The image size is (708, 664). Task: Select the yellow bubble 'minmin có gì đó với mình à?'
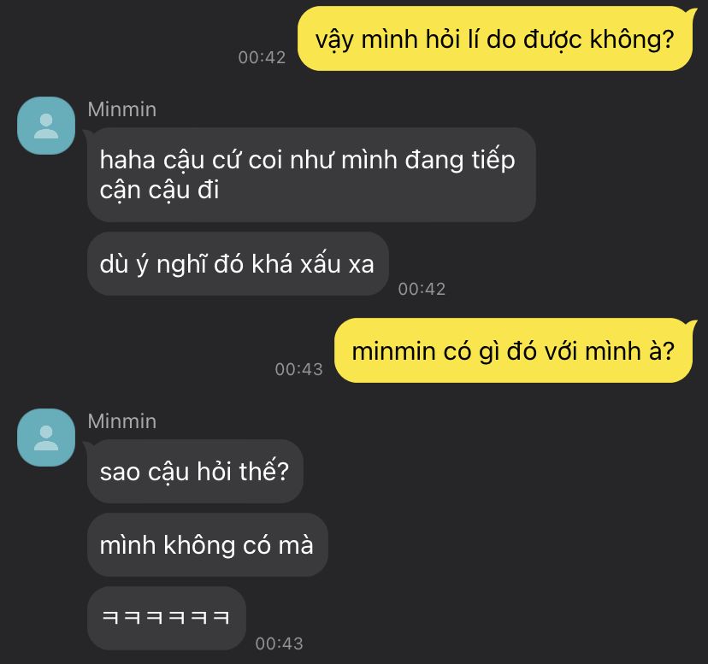pyautogui.click(x=513, y=350)
